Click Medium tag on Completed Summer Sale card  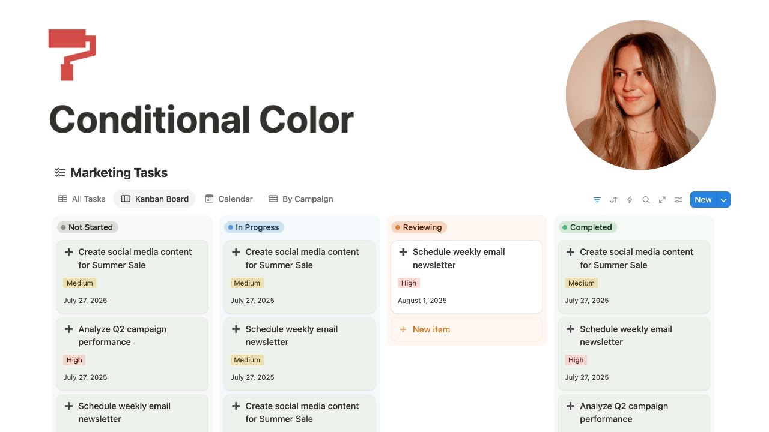coord(582,283)
